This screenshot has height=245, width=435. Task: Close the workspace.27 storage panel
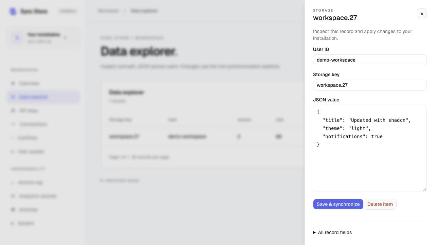[422, 14]
